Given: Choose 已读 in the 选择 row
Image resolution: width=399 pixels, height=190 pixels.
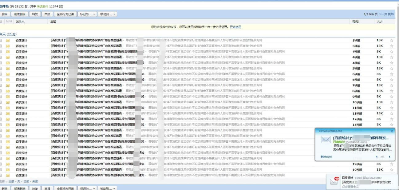Looking at the screenshot, I should point(26,181).
